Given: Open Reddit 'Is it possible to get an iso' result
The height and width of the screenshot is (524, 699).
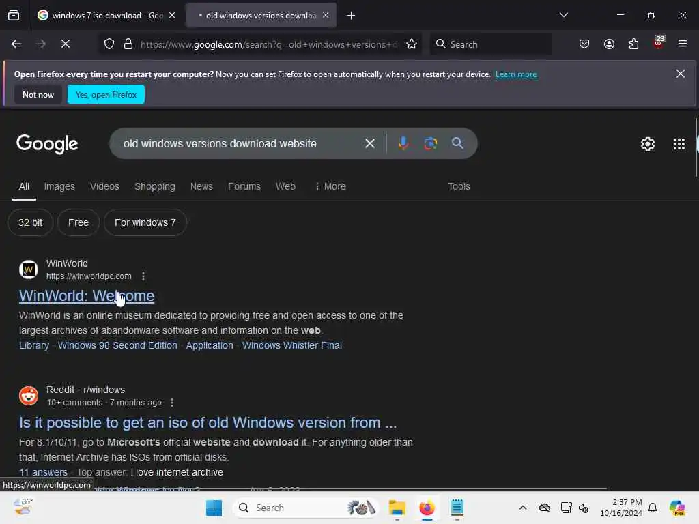Looking at the screenshot, I should 208,422.
